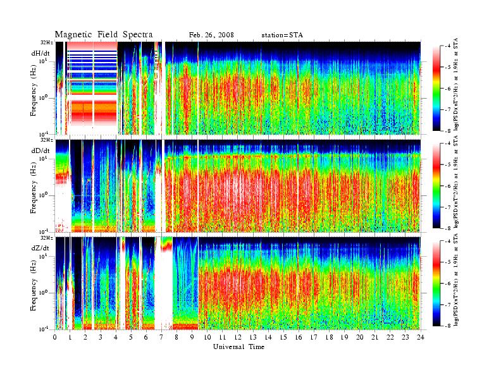The width and height of the screenshot is (501, 387).
Task: Click the log(PSD) label beside the dH/dt color bar
Action: click(x=456, y=85)
